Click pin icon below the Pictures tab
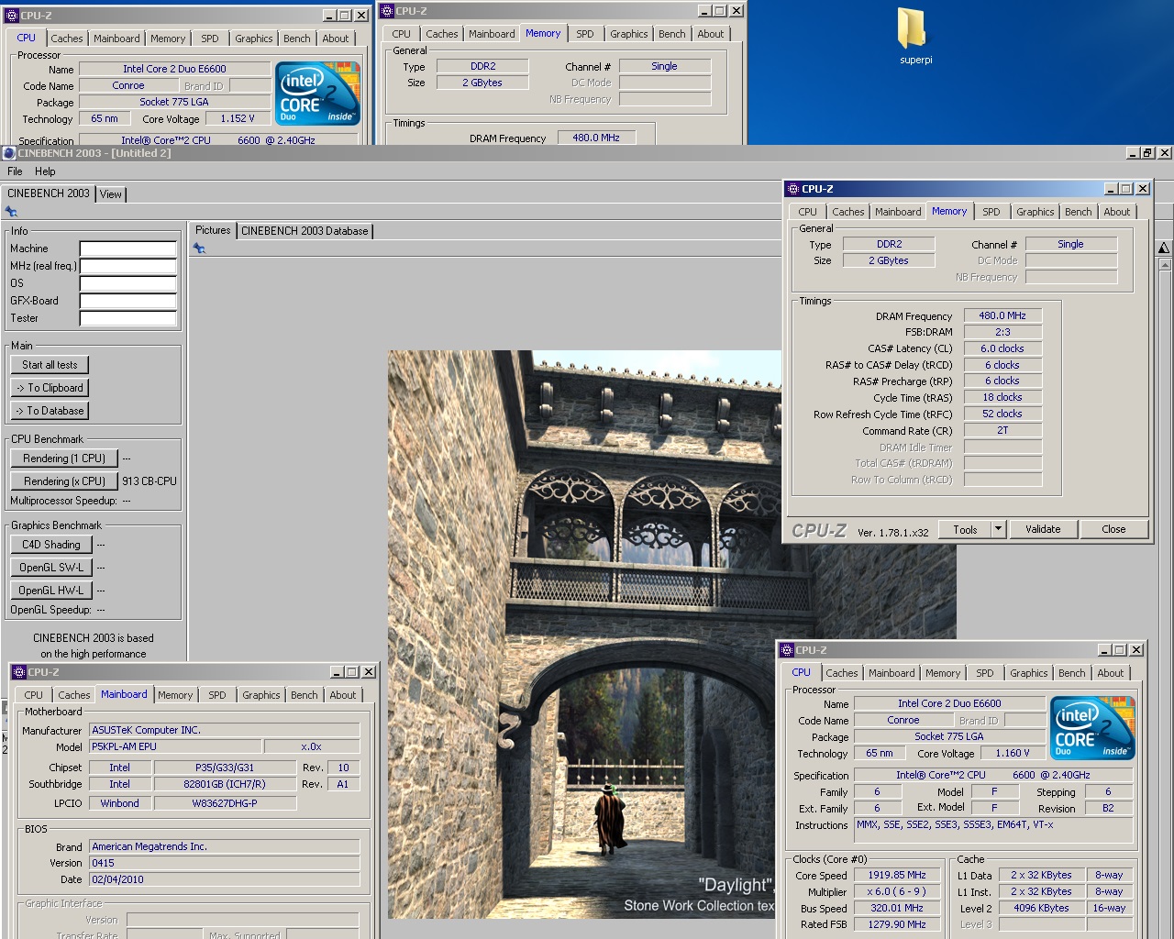Image resolution: width=1174 pixels, height=939 pixels. click(x=199, y=249)
